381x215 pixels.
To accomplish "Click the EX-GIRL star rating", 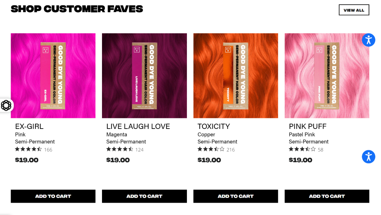I will coord(28,149).
